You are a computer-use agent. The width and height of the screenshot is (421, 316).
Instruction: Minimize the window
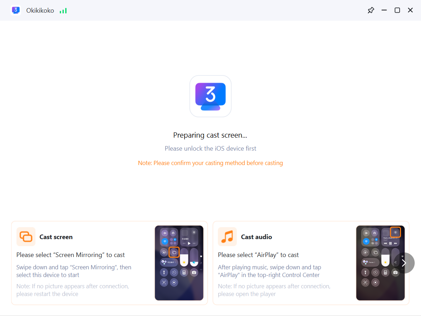click(x=384, y=10)
